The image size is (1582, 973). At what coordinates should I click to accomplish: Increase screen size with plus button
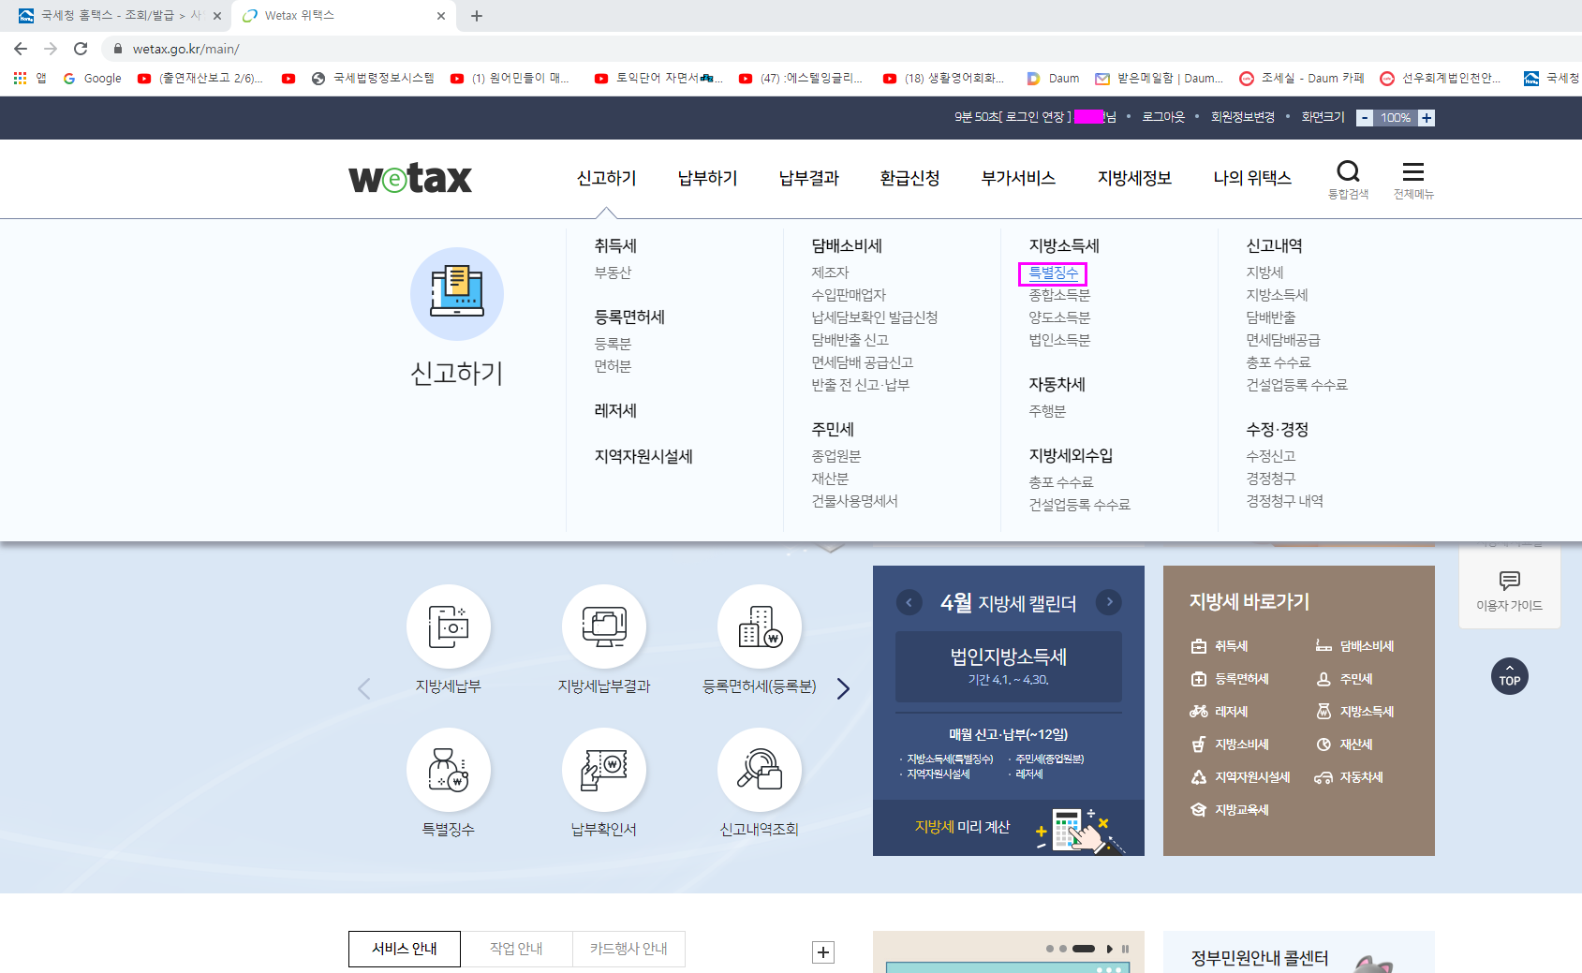(1427, 118)
